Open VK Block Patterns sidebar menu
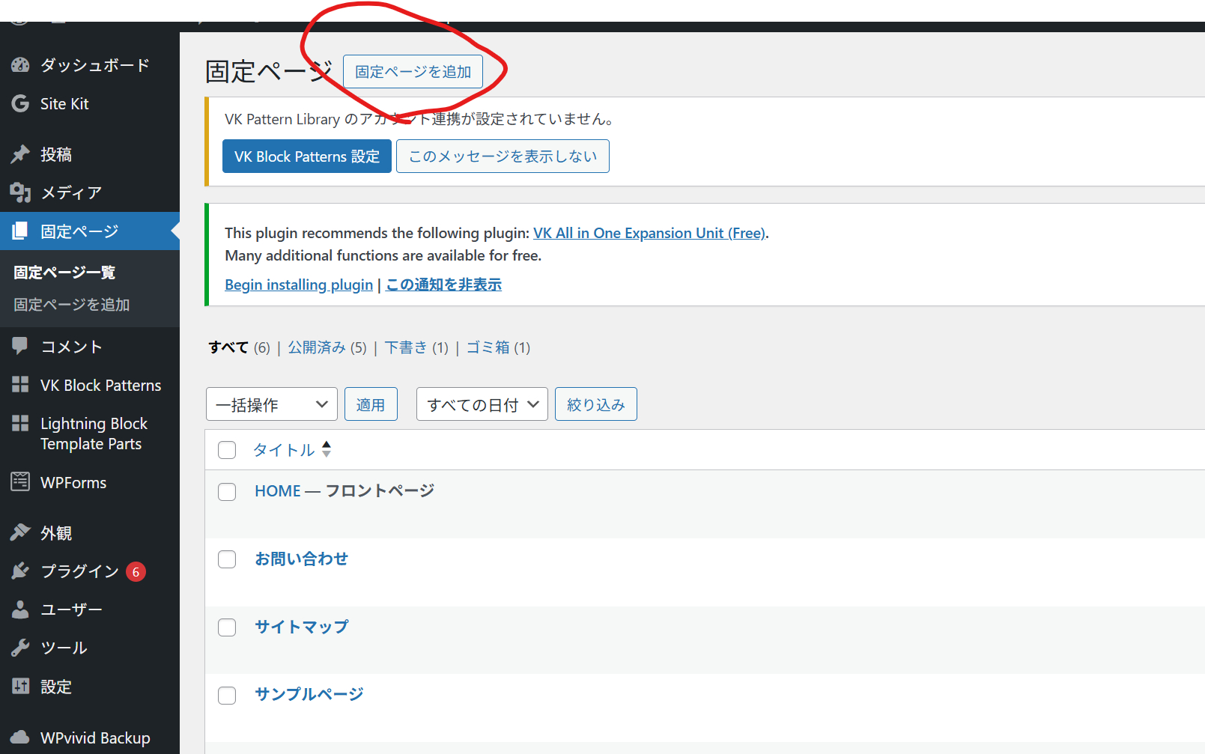 coord(90,385)
